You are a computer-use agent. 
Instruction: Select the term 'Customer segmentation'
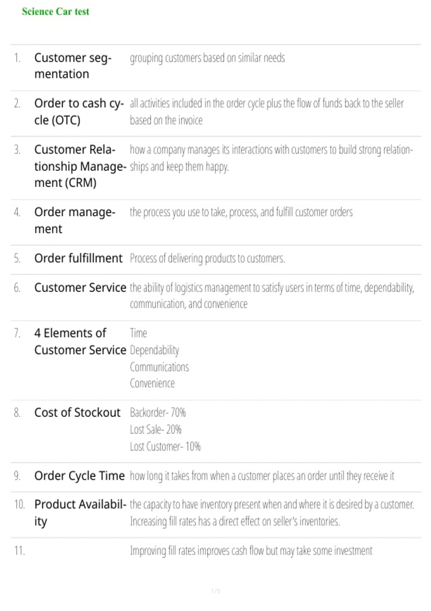(73, 66)
